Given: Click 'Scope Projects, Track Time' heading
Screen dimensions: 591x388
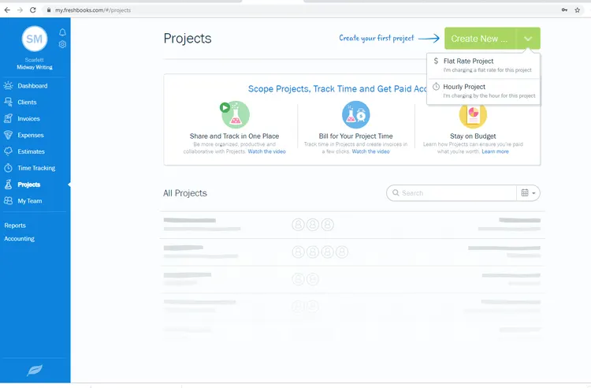Looking at the screenshot, I should [337, 89].
